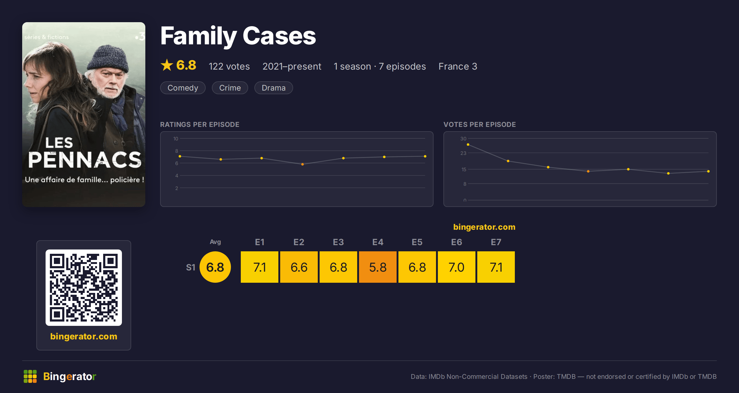Select the Drama genre tag
This screenshot has height=393, width=739.
click(x=273, y=88)
